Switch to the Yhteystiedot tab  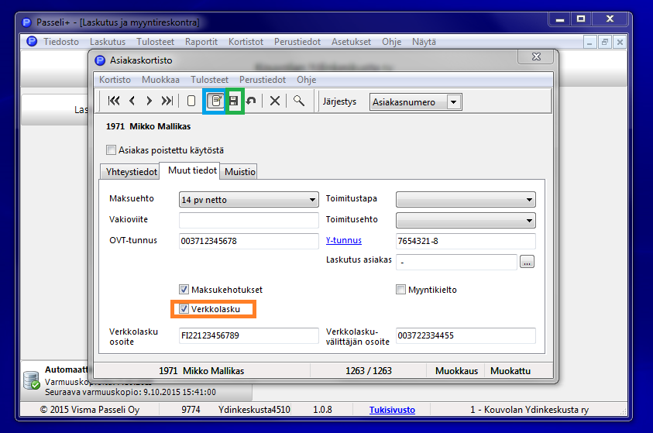[x=131, y=171]
